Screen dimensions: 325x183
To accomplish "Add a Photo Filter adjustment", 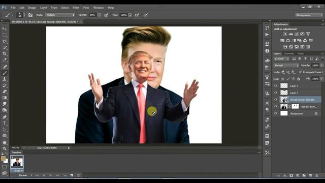I will coord(299,41).
